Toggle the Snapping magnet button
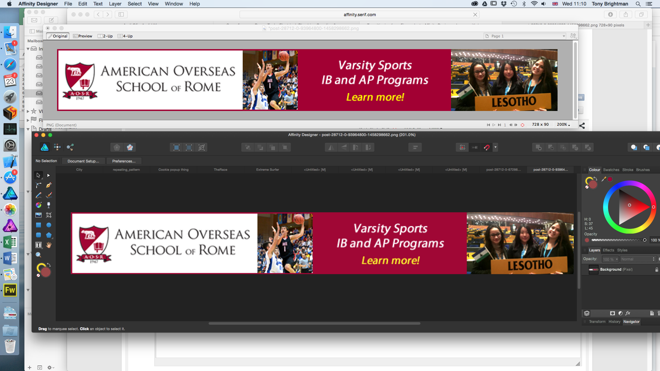 (487, 147)
